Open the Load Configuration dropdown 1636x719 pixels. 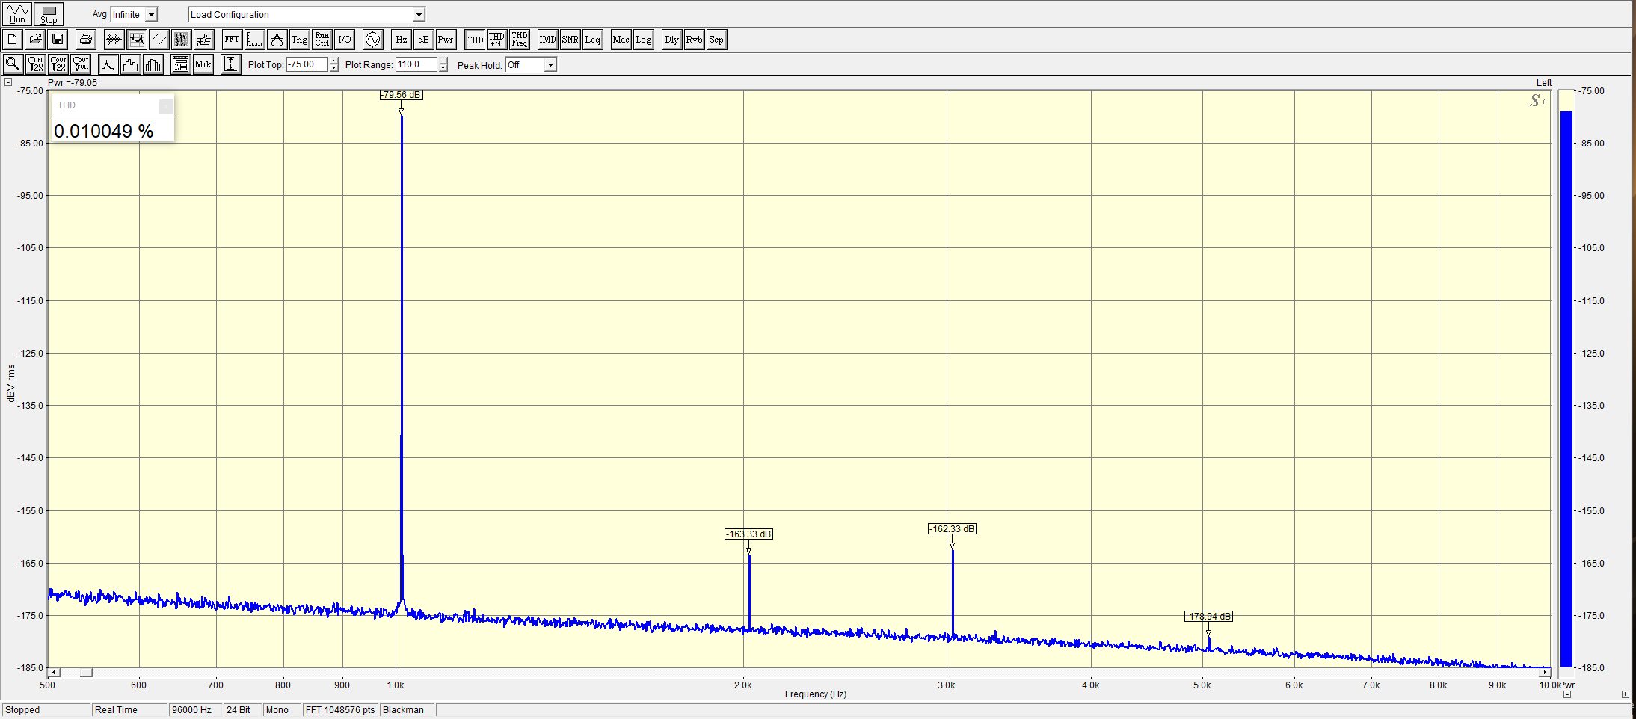pyautogui.click(x=419, y=14)
